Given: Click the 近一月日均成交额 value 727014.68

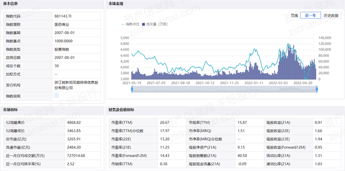Looking at the screenshot, I should (76, 155).
